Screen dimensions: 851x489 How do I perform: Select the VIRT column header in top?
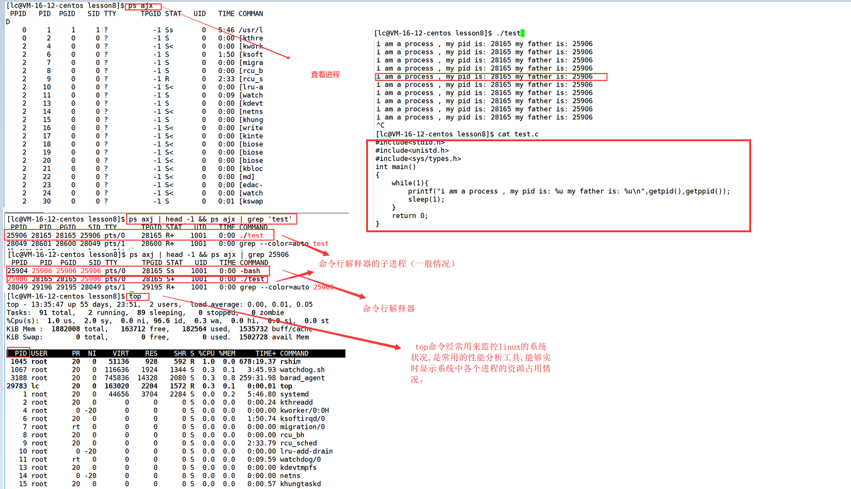[x=121, y=353]
